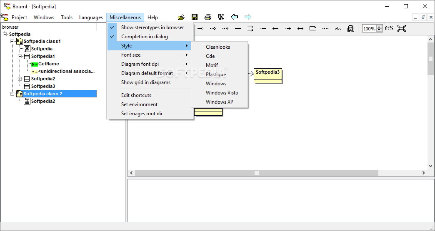
Task: Select the solid directional association arrow tool
Action: coord(200,29)
